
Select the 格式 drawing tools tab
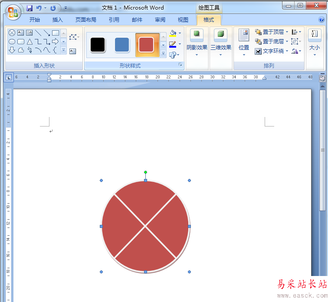(x=209, y=20)
